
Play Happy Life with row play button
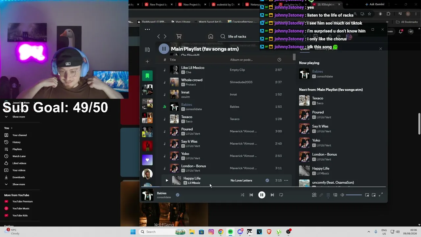click(167, 180)
